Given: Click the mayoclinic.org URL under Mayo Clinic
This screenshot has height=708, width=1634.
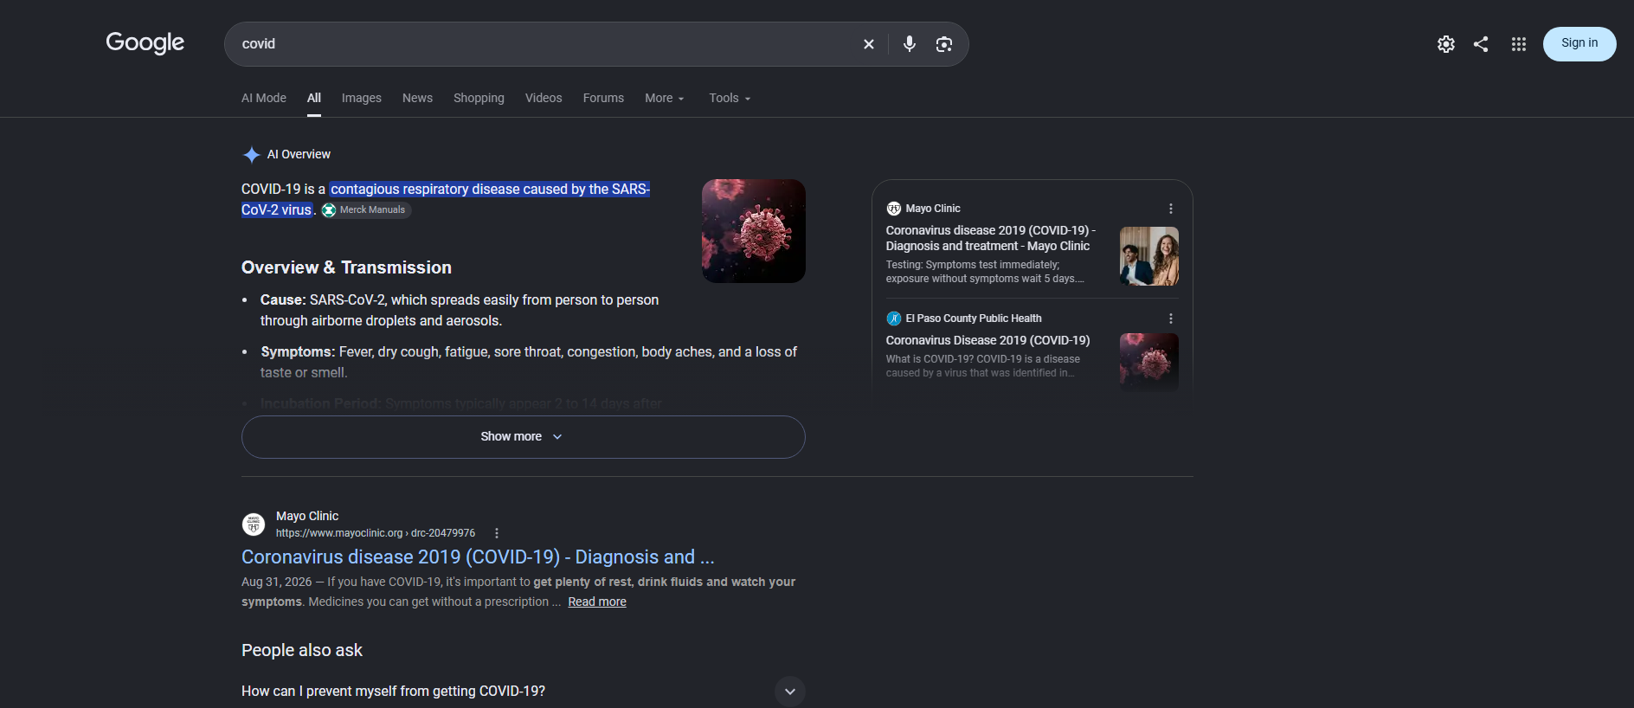Looking at the screenshot, I should point(376,533).
